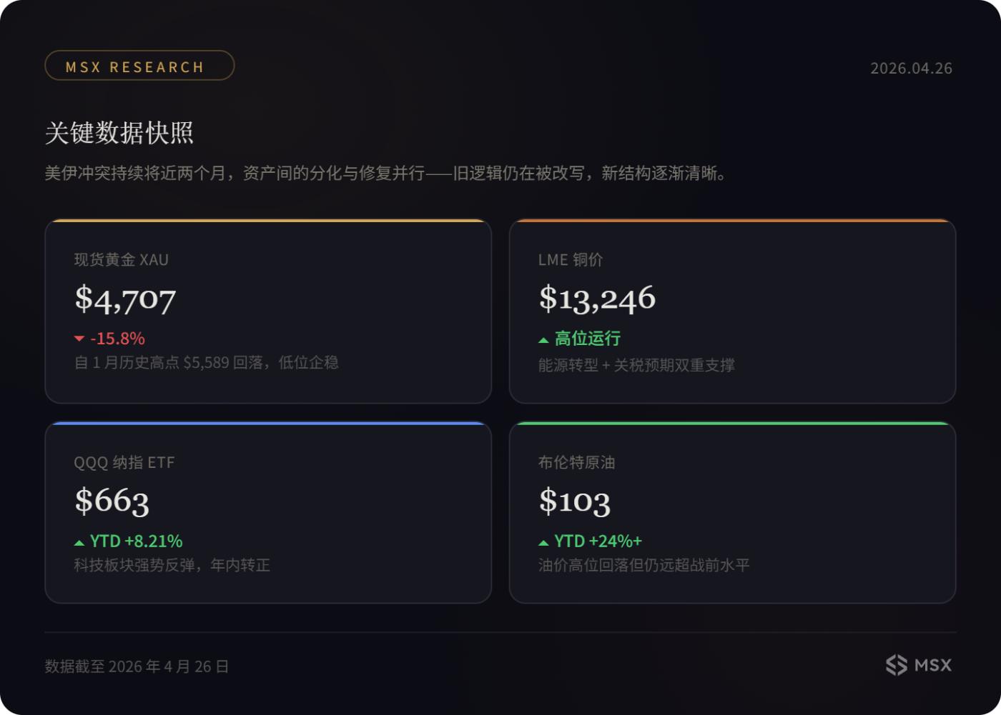Click the $663 QQQ price

[112, 501]
